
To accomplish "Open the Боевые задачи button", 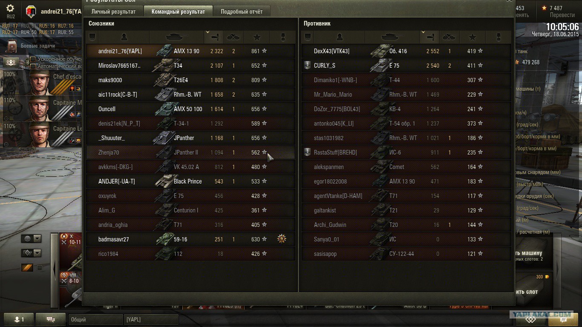I will coord(32,46).
